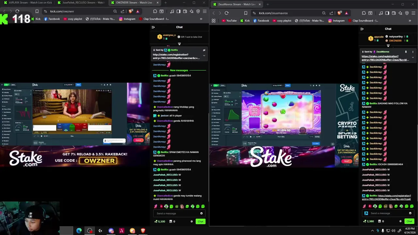Jump to New messages in OWZNERR chat

point(179,70)
